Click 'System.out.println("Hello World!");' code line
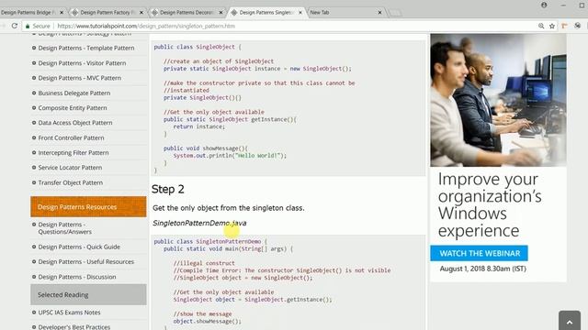Screen dimensions: 588x330 tap(230, 156)
